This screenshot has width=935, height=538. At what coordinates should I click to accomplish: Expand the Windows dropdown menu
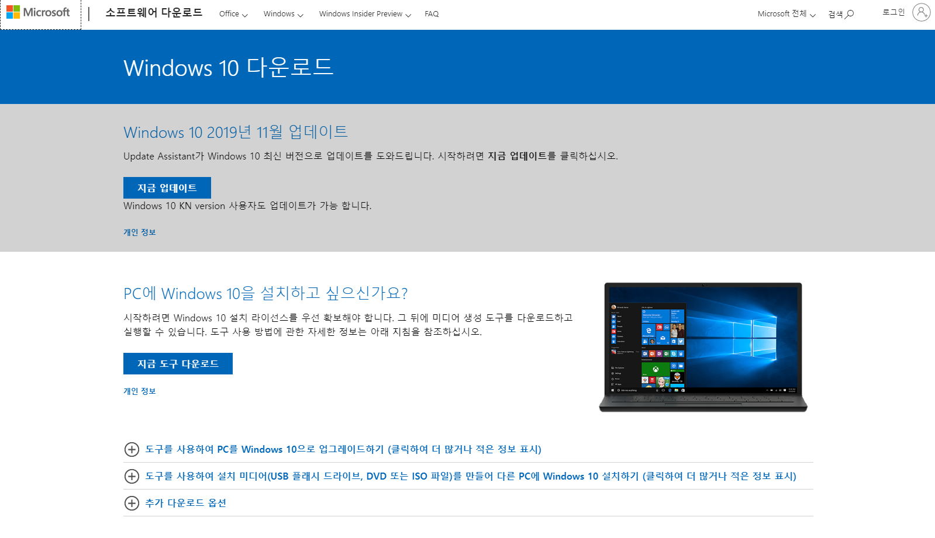click(x=283, y=13)
